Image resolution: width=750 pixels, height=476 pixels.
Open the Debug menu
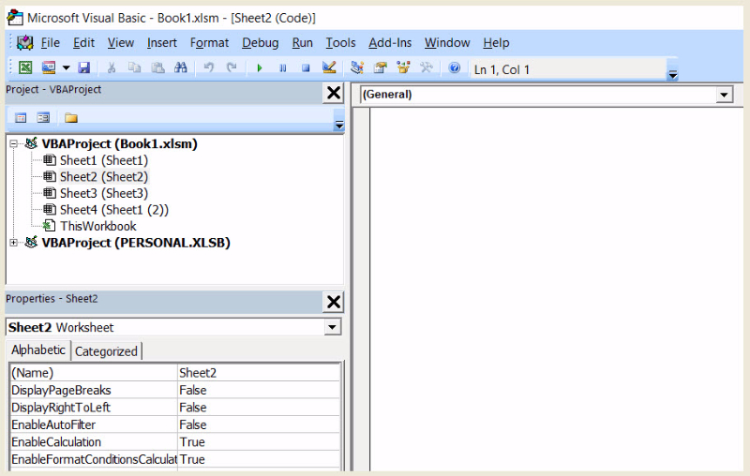click(260, 42)
